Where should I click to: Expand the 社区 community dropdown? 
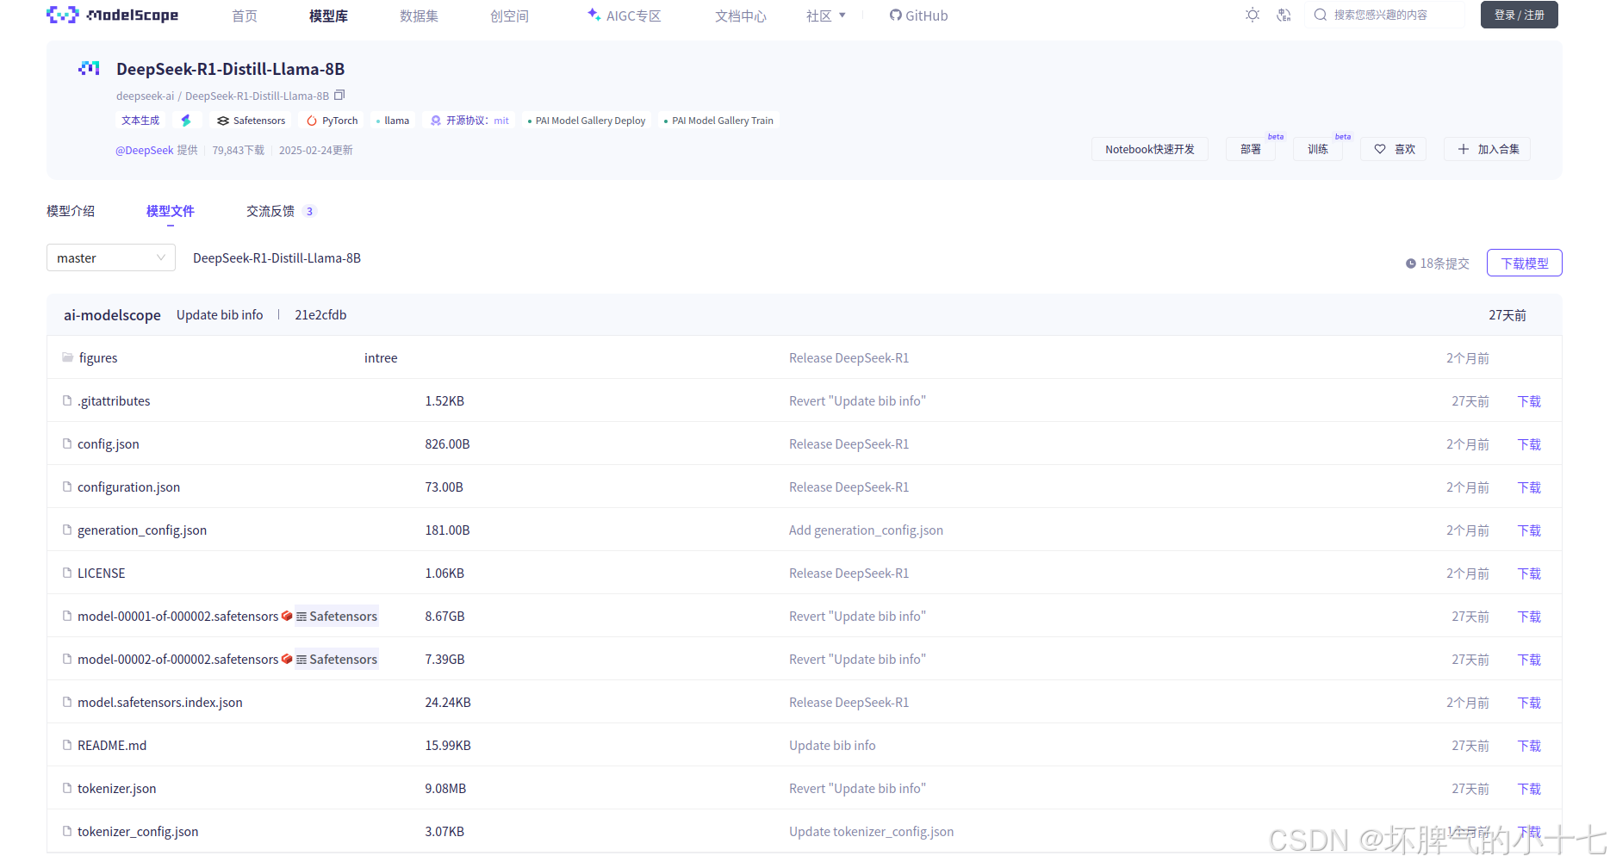point(826,15)
